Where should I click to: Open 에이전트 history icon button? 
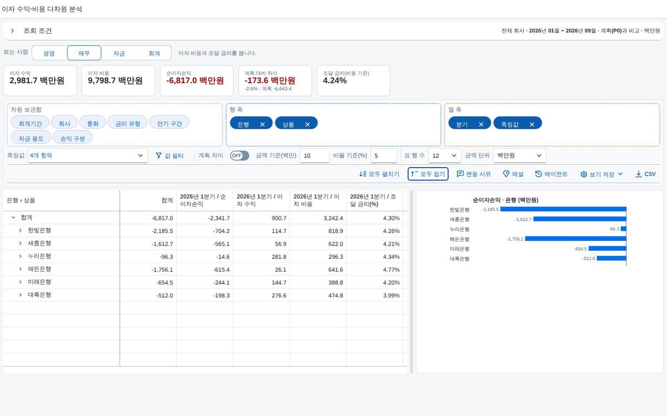[551, 174]
